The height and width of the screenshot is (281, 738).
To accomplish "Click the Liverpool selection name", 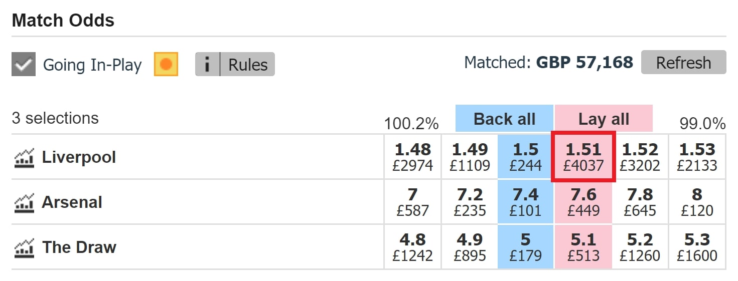I will (x=79, y=157).
